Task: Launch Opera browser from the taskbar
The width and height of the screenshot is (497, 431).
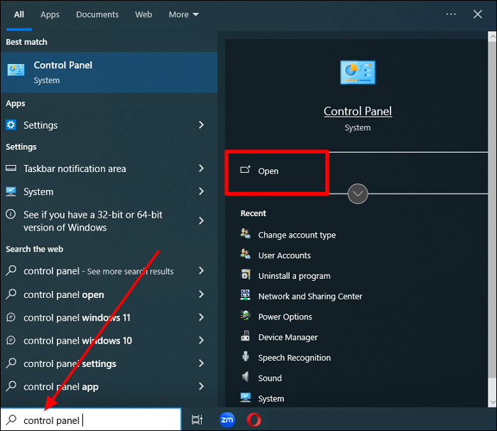Action: (x=253, y=420)
